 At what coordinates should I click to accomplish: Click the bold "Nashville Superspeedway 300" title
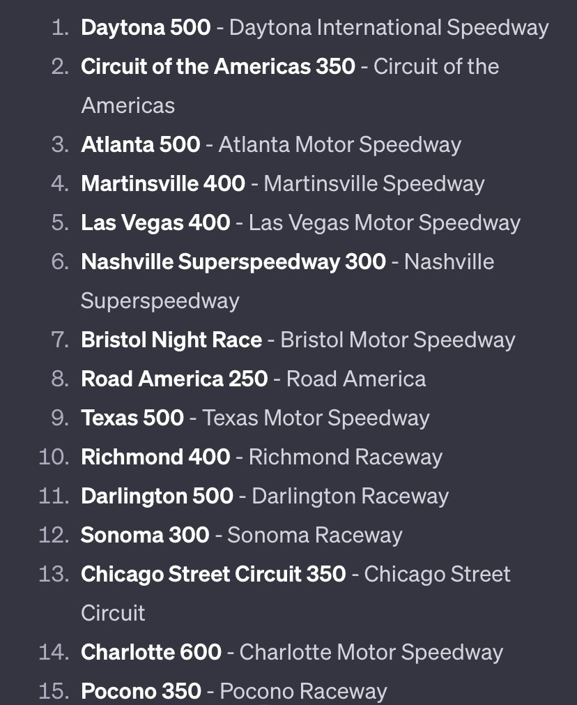coord(233,261)
